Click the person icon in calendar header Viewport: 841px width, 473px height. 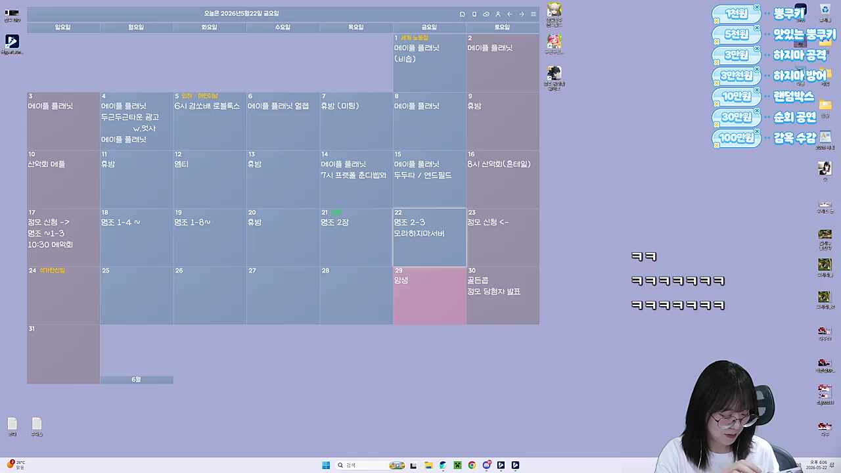click(x=497, y=14)
